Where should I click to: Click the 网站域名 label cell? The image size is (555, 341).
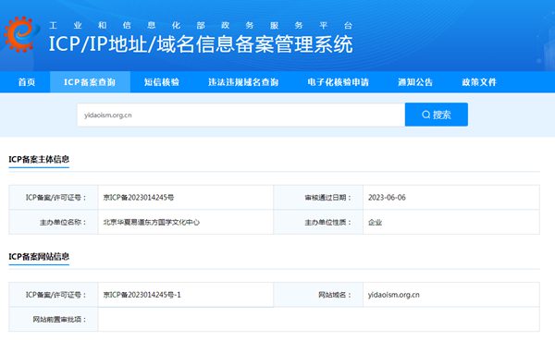pos(318,295)
